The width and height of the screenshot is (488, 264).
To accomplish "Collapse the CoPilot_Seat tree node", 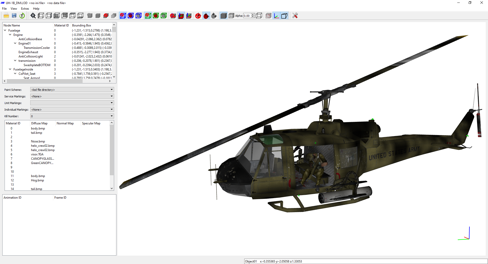I will coord(15,74).
